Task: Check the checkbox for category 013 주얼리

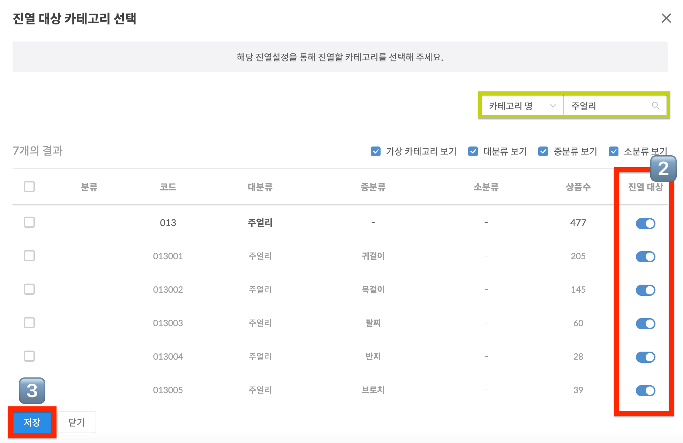Action: 29,222
